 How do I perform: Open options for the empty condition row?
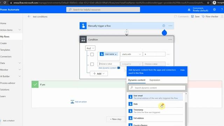[x=168, y=64]
